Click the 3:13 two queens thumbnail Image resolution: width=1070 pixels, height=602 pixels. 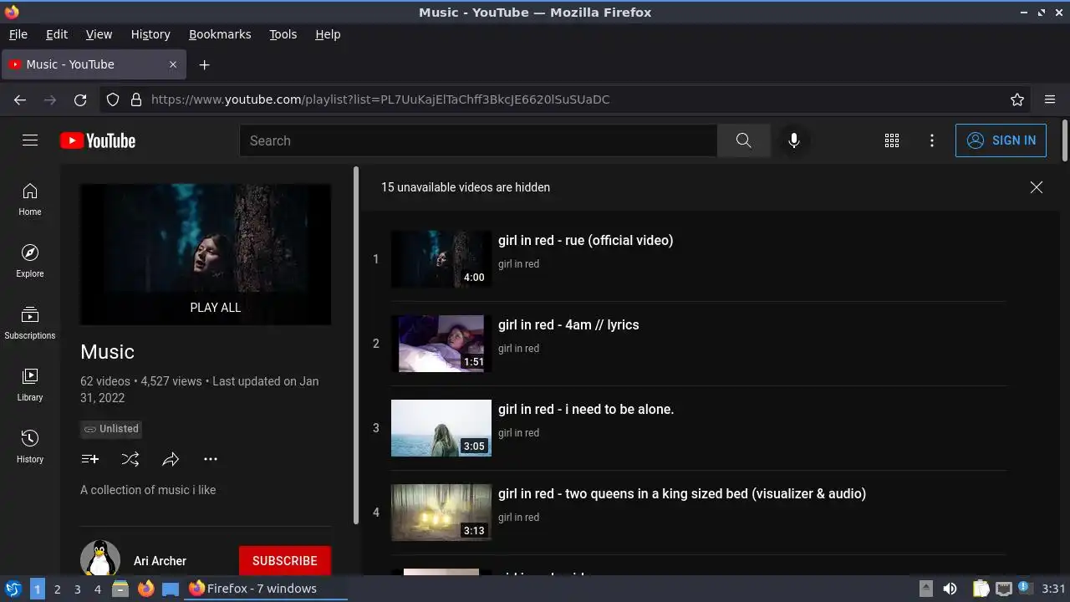click(x=441, y=513)
